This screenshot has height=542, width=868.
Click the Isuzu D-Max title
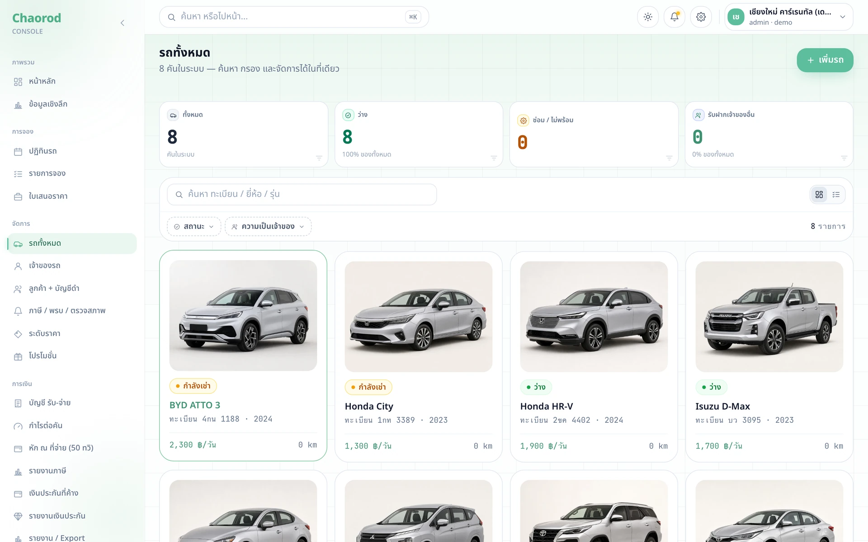point(722,406)
